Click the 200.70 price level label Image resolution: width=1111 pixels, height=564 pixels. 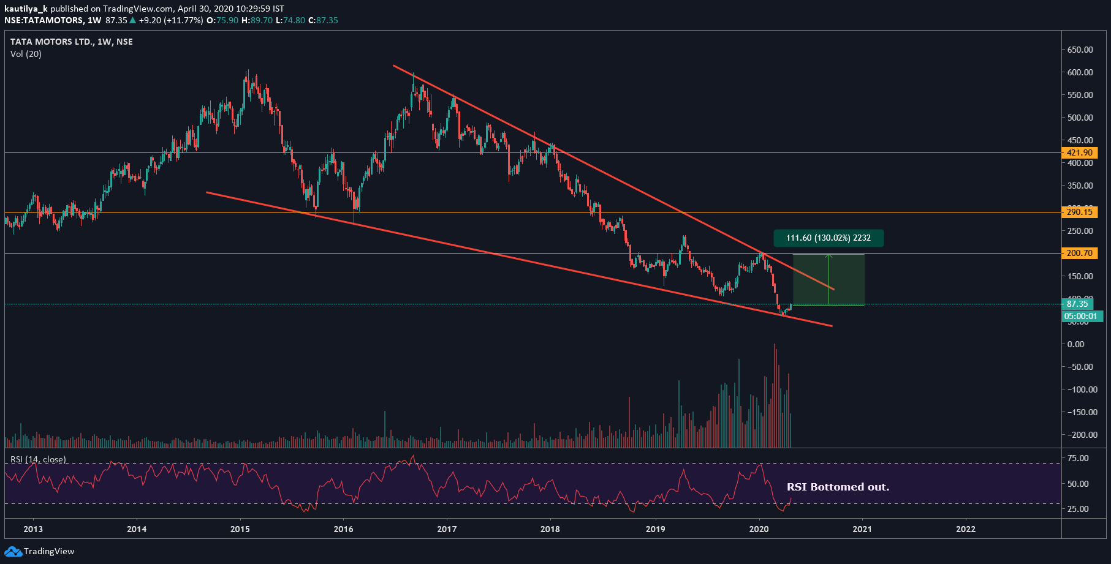[x=1079, y=253]
